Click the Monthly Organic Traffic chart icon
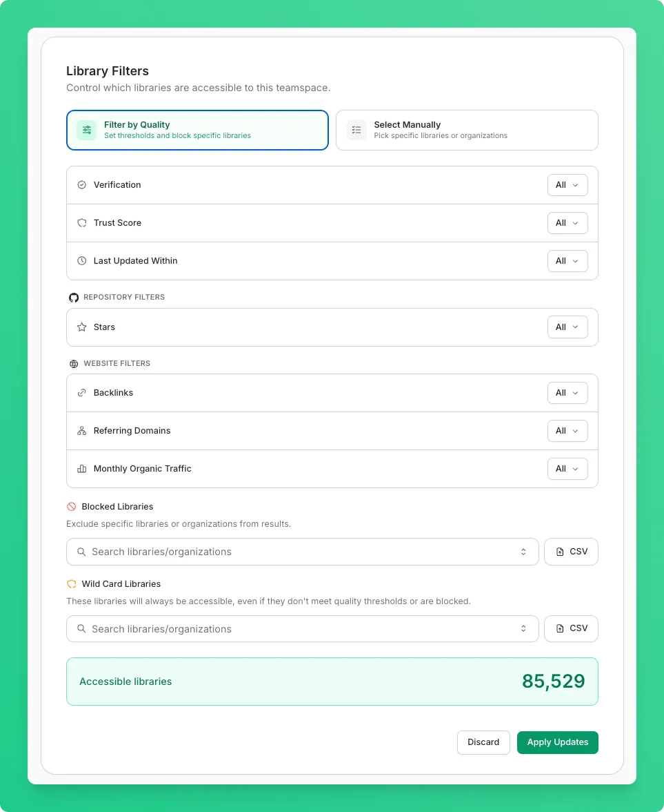This screenshot has height=812, width=664. tap(81, 469)
